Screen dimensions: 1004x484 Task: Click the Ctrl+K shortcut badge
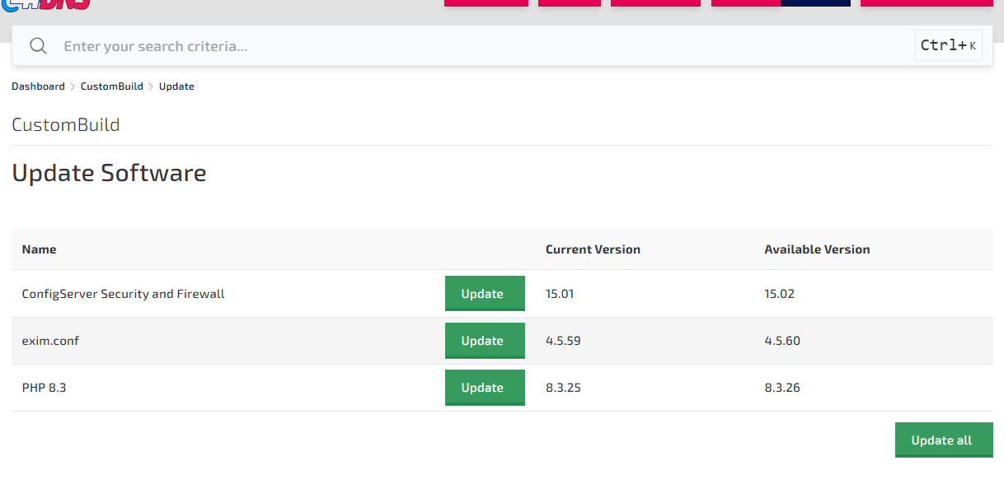pyautogui.click(x=948, y=46)
